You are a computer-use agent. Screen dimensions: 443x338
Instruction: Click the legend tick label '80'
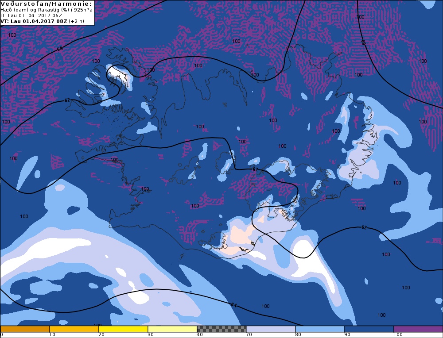coord(298,334)
